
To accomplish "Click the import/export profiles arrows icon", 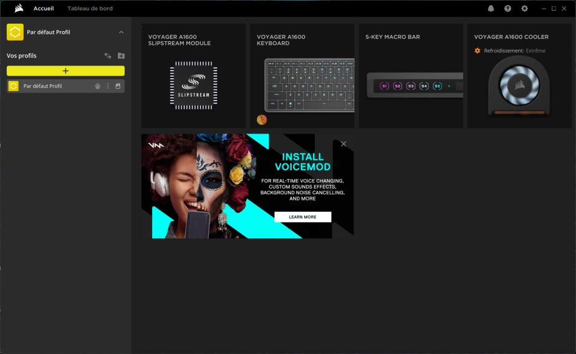I will click(x=108, y=56).
